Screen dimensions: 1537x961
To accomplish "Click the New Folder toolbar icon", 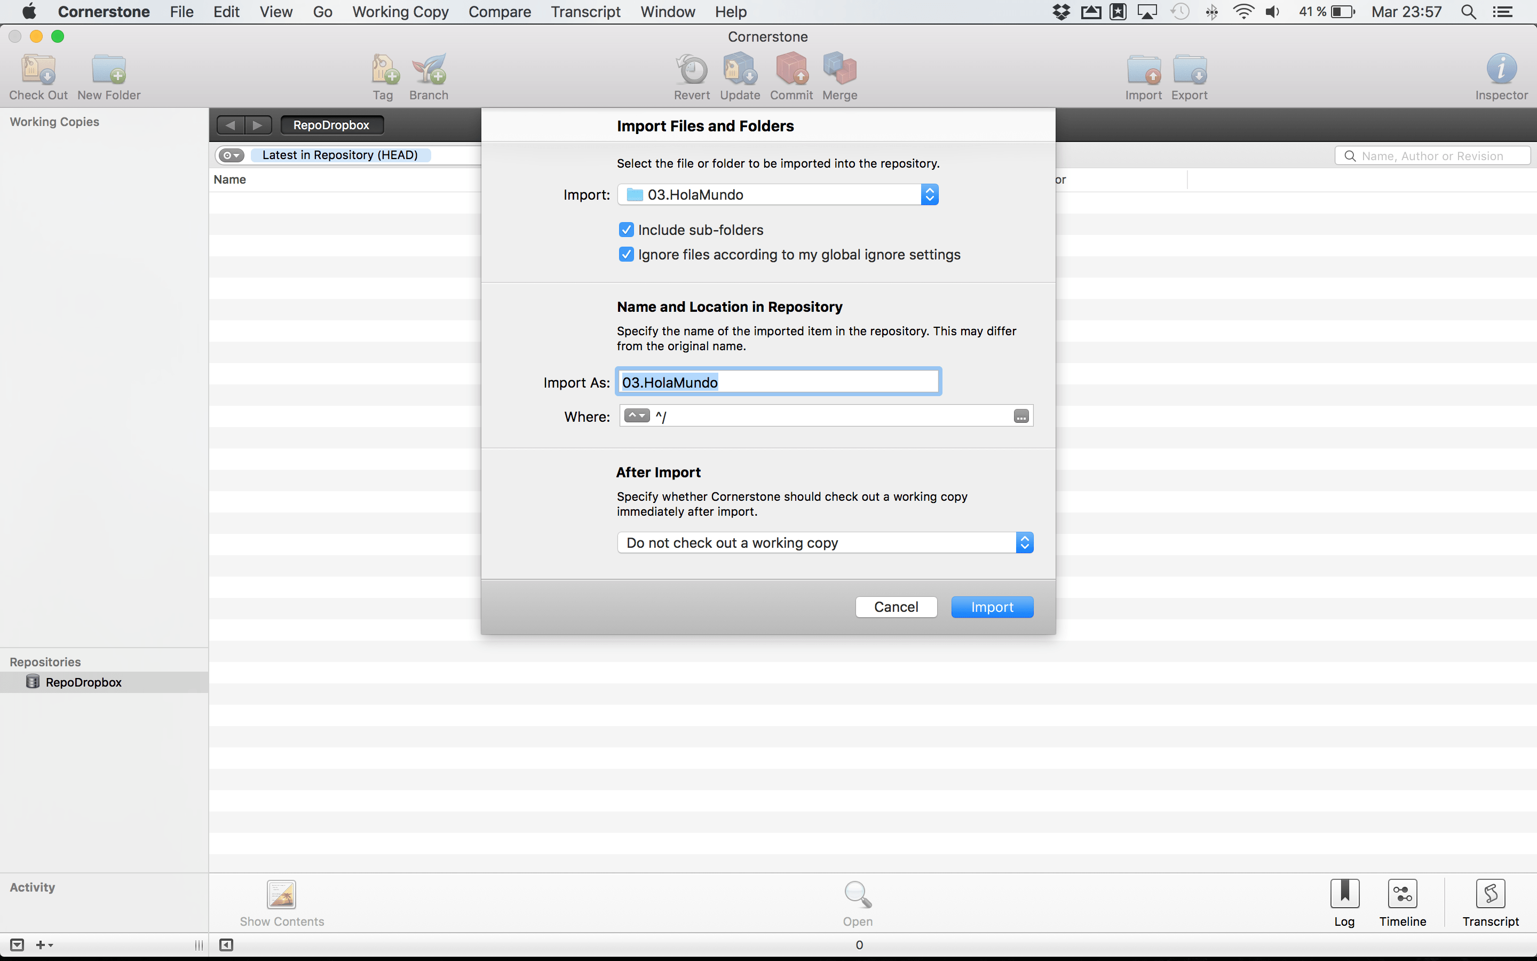I will [109, 69].
